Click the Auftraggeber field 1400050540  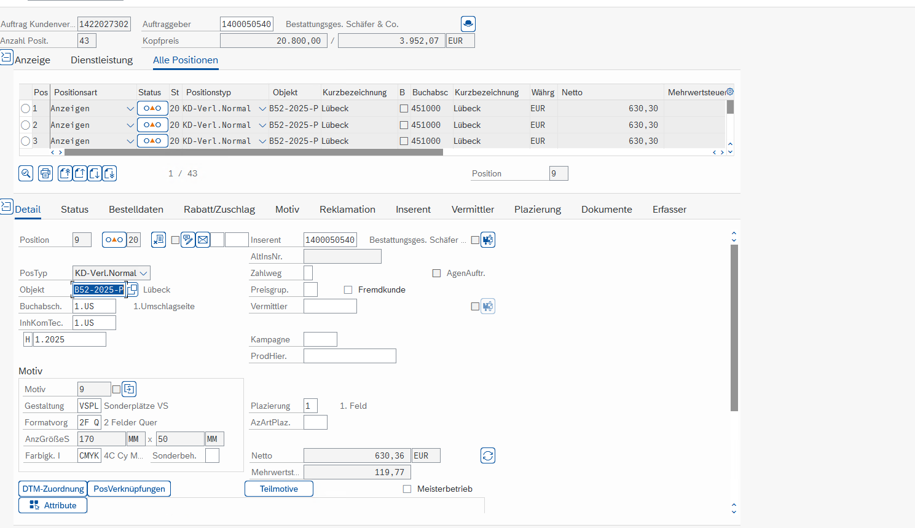pos(246,24)
